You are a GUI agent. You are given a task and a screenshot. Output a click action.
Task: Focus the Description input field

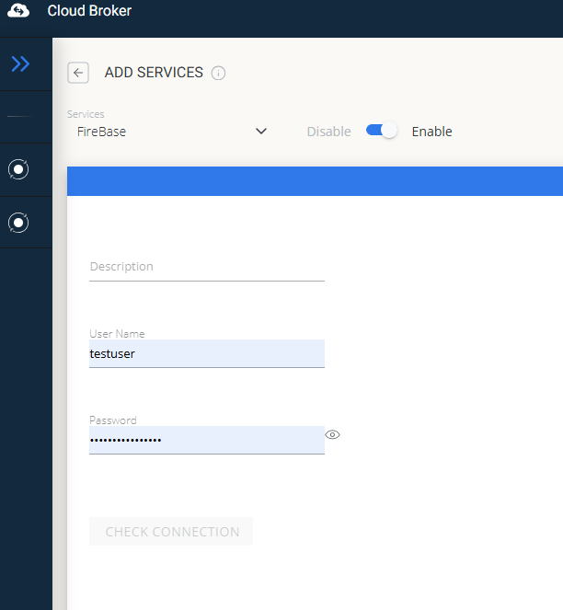206,267
